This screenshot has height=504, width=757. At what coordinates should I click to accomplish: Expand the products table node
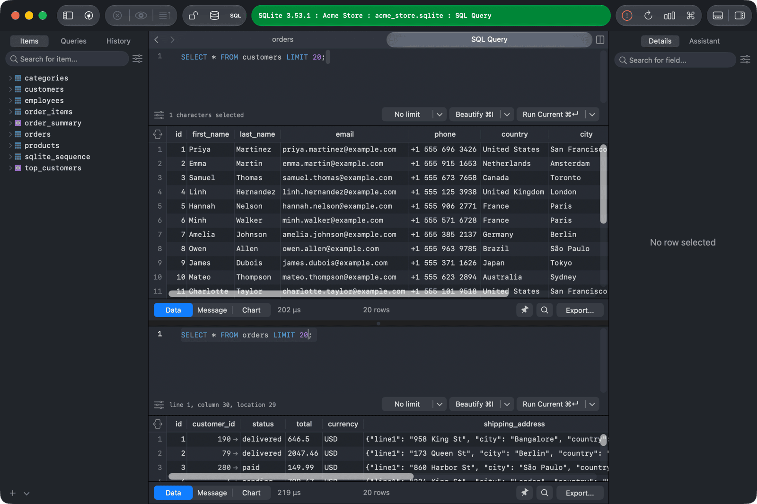coord(10,146)
